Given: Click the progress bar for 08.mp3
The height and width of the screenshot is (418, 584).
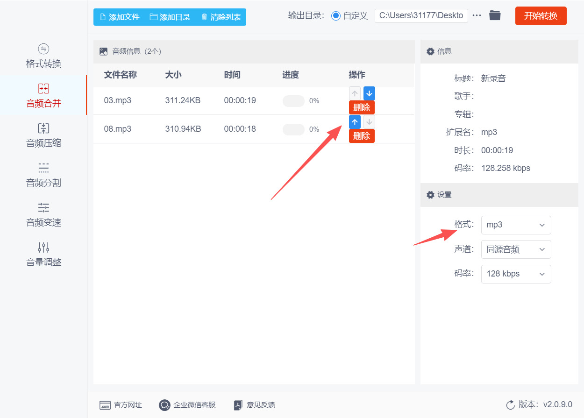Looking at the screenshot, I should point(293,129).
